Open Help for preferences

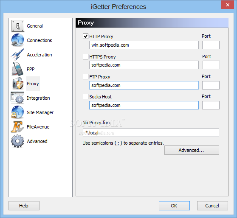24,206
